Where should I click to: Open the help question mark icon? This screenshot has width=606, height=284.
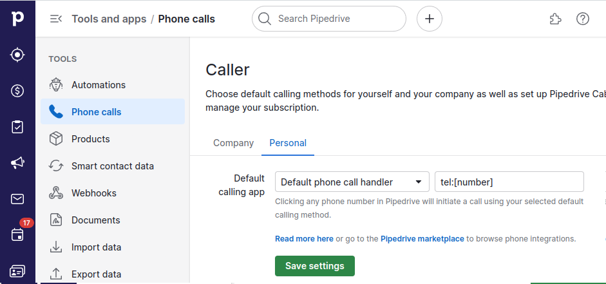582,19
